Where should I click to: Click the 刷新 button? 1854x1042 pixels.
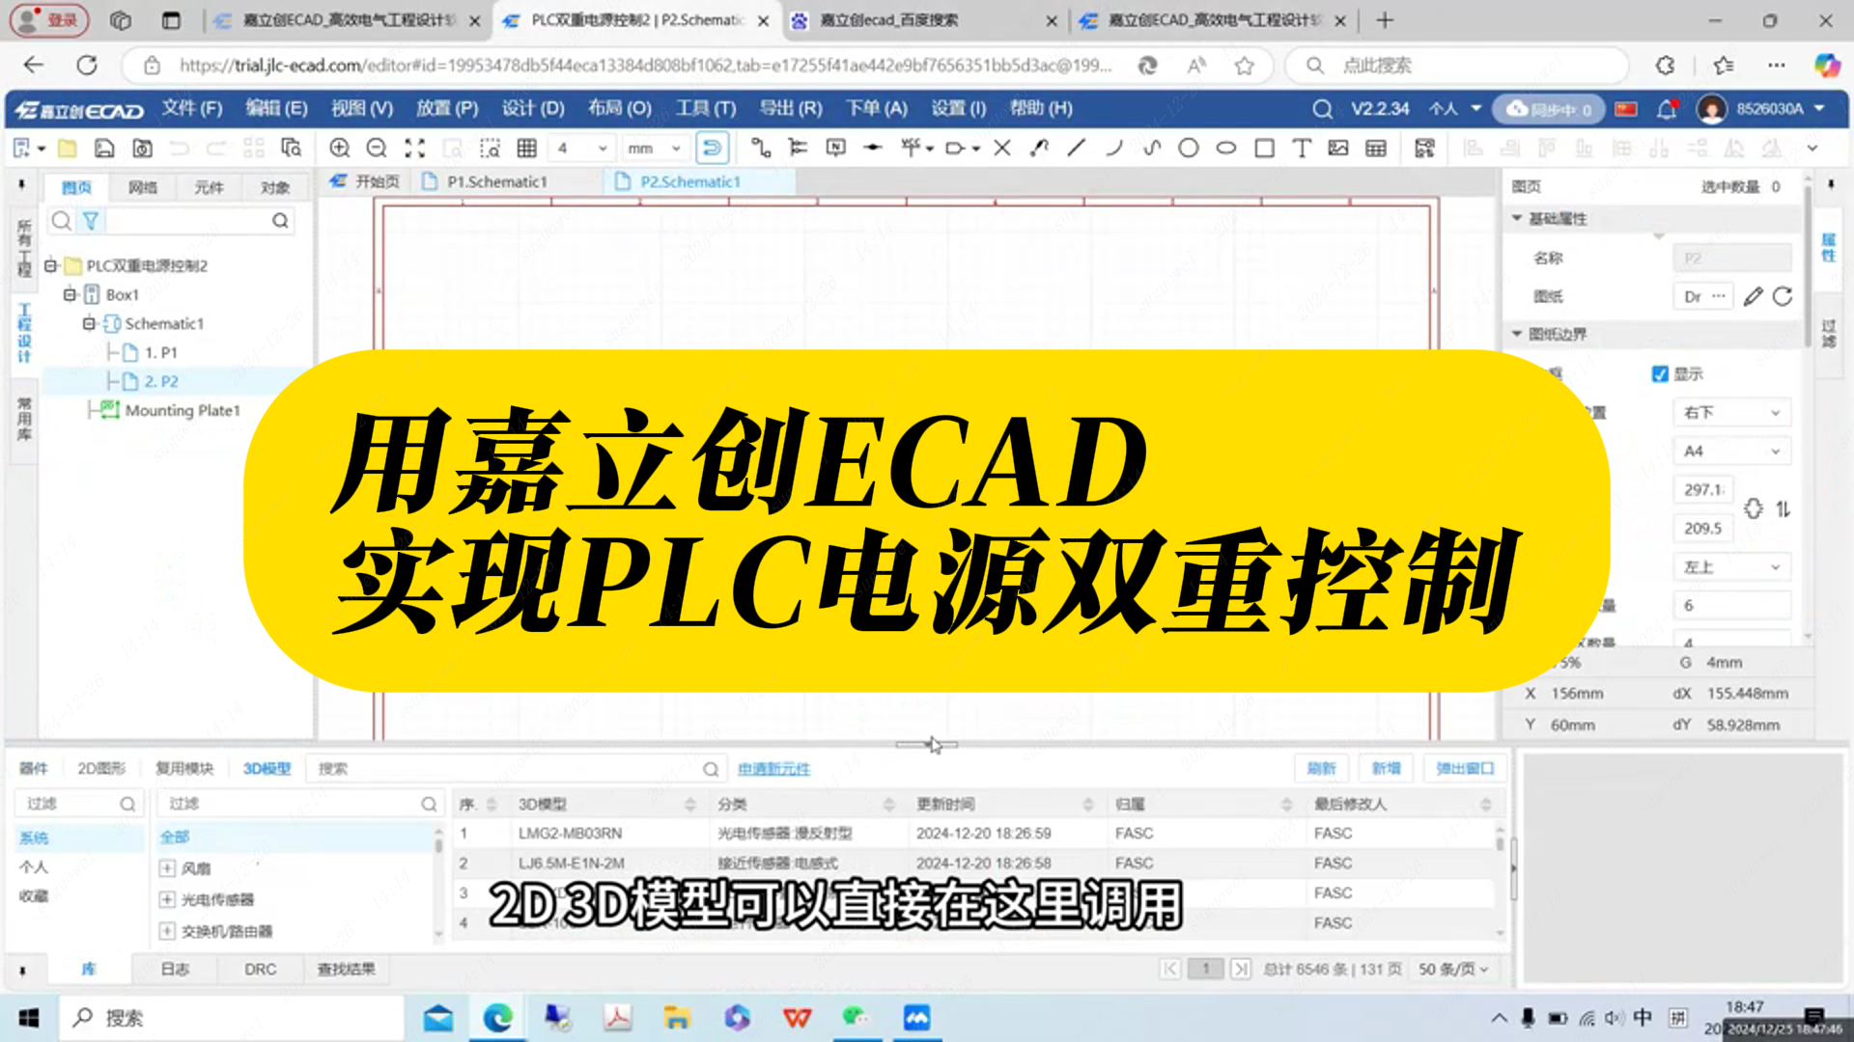click(x=1321, y=768)
